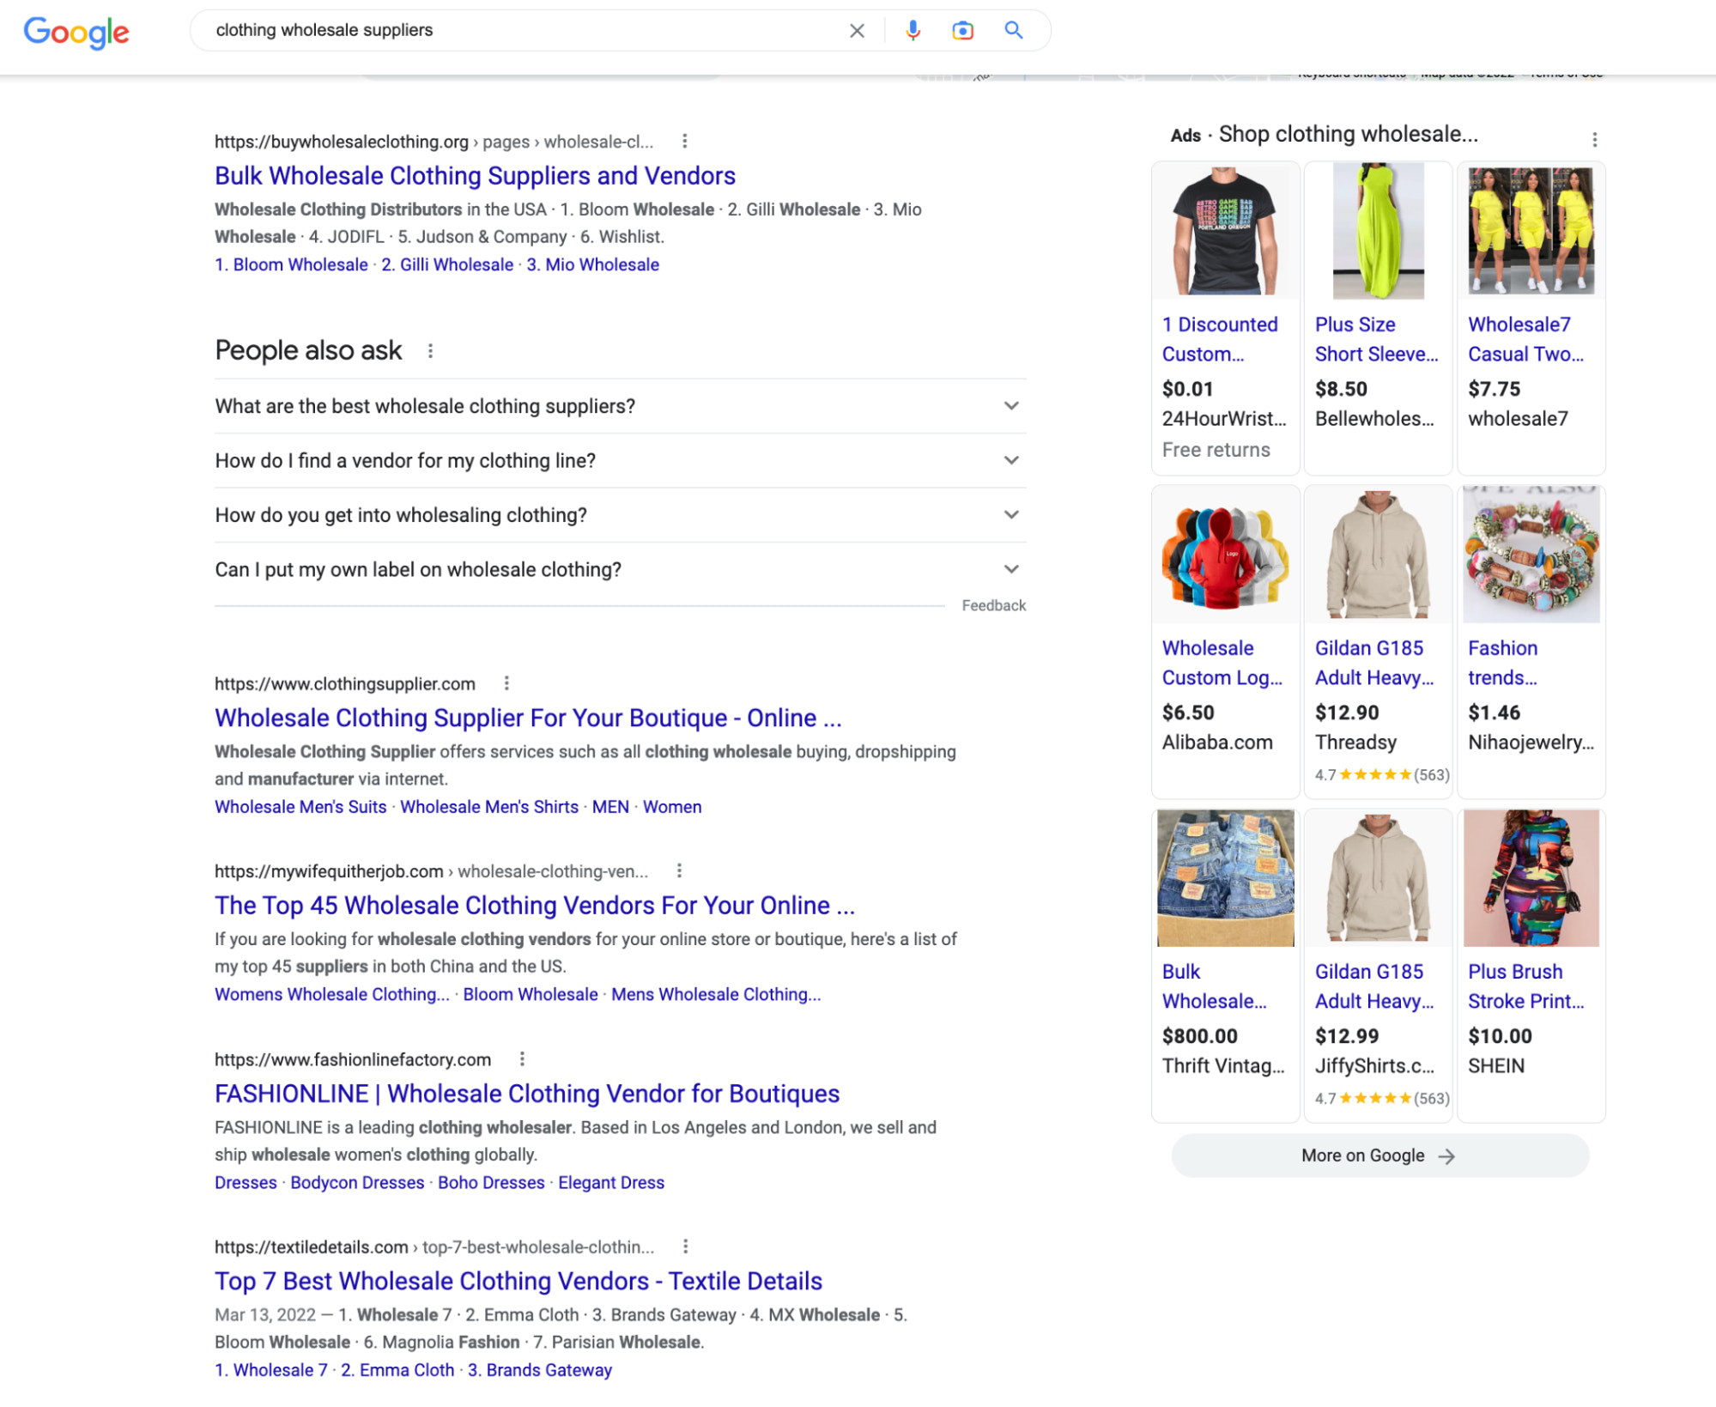Click the Google logo to go home
This screenshot has height=1407, width=1716.
click(77, 33)
